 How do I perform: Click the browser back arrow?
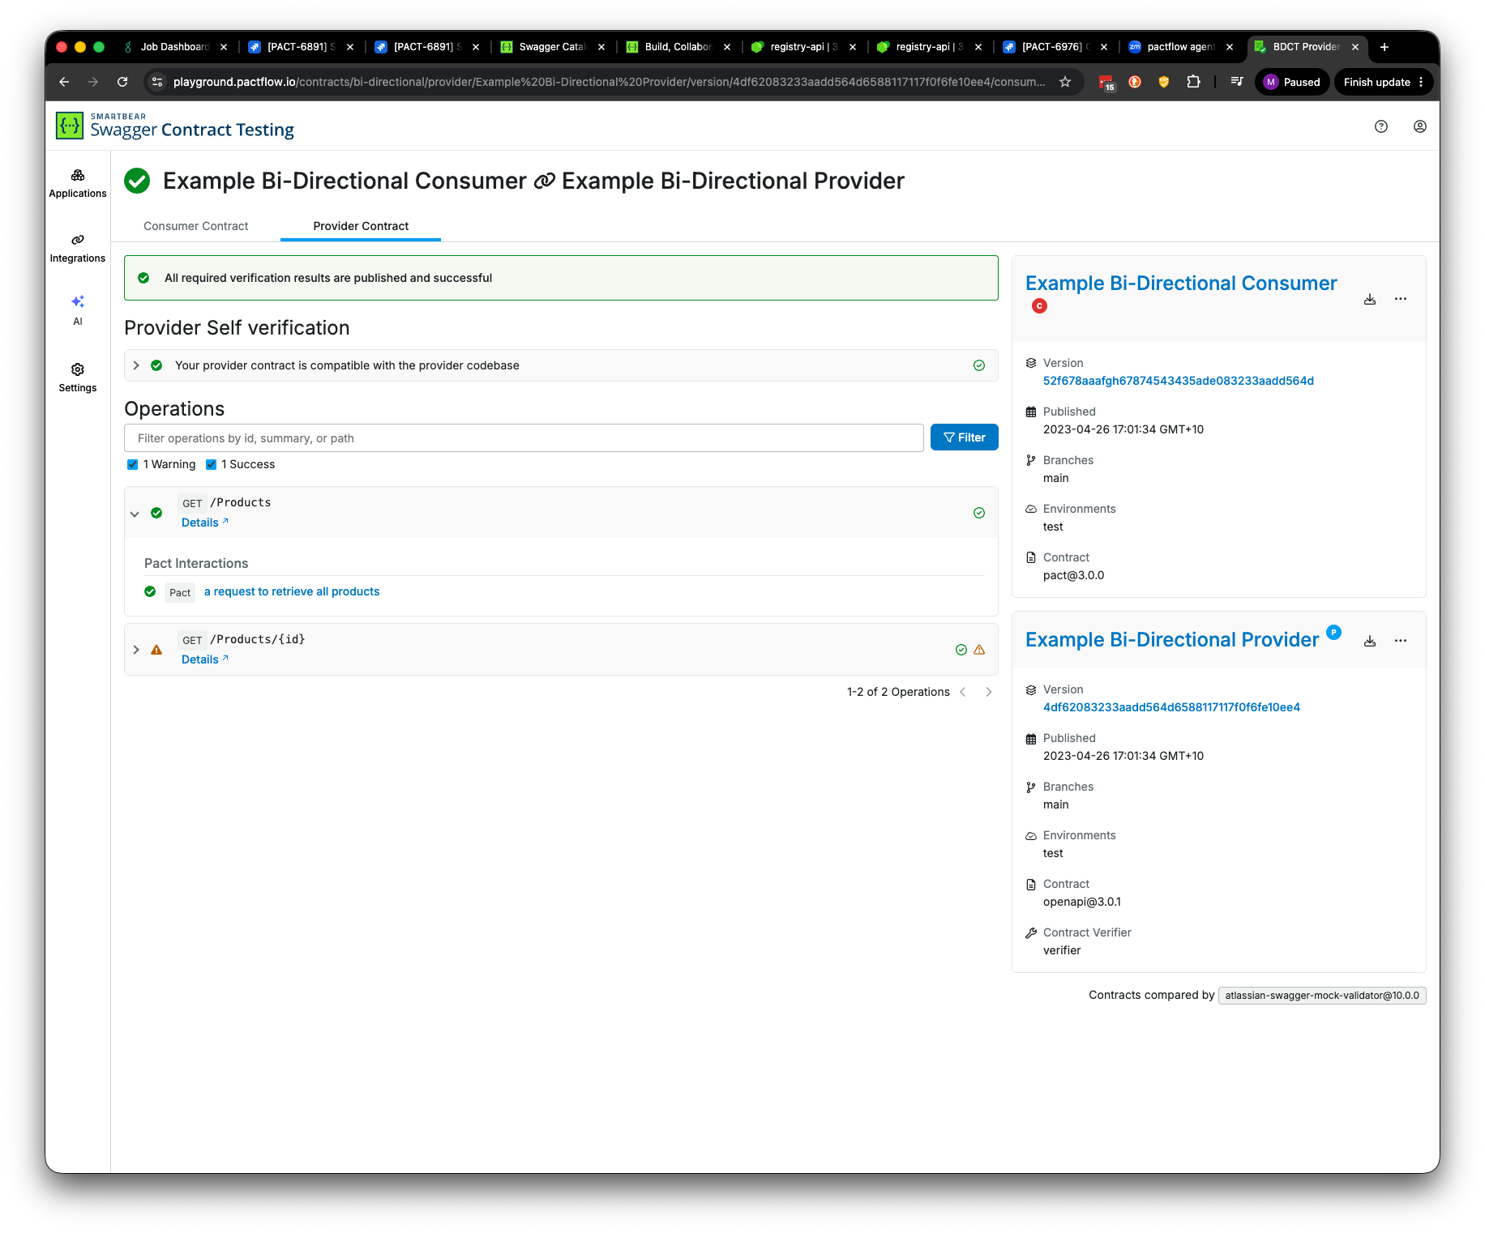point(64,82)
